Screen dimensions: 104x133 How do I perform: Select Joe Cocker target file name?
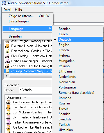coord(32,127)
